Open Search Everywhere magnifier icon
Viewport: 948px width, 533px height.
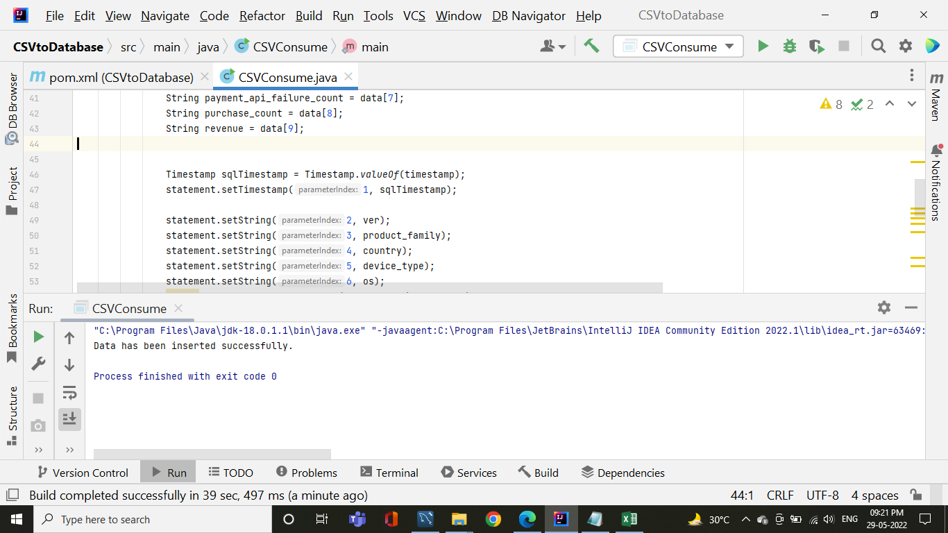878,45
